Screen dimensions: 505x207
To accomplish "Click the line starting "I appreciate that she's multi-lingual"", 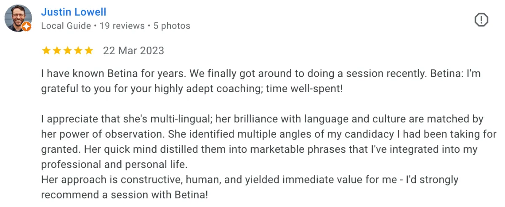I will pyautogui.click(x=262, y=119).
